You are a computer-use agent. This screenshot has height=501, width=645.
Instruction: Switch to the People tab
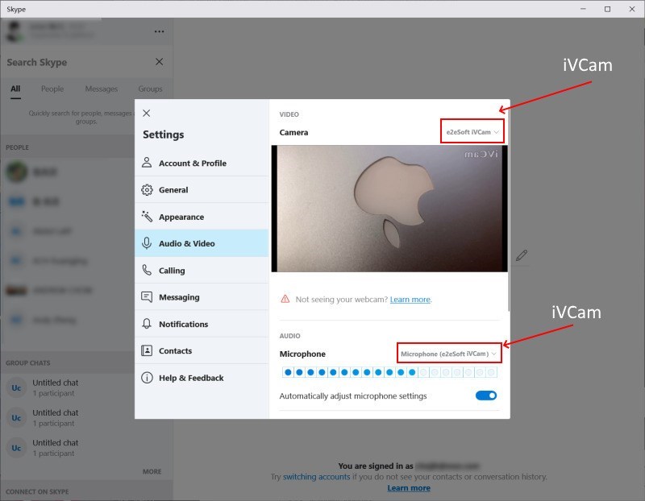click(x=52, y=89)
